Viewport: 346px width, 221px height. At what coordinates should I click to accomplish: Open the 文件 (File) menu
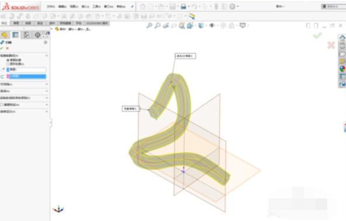click(x=50, y=6)
